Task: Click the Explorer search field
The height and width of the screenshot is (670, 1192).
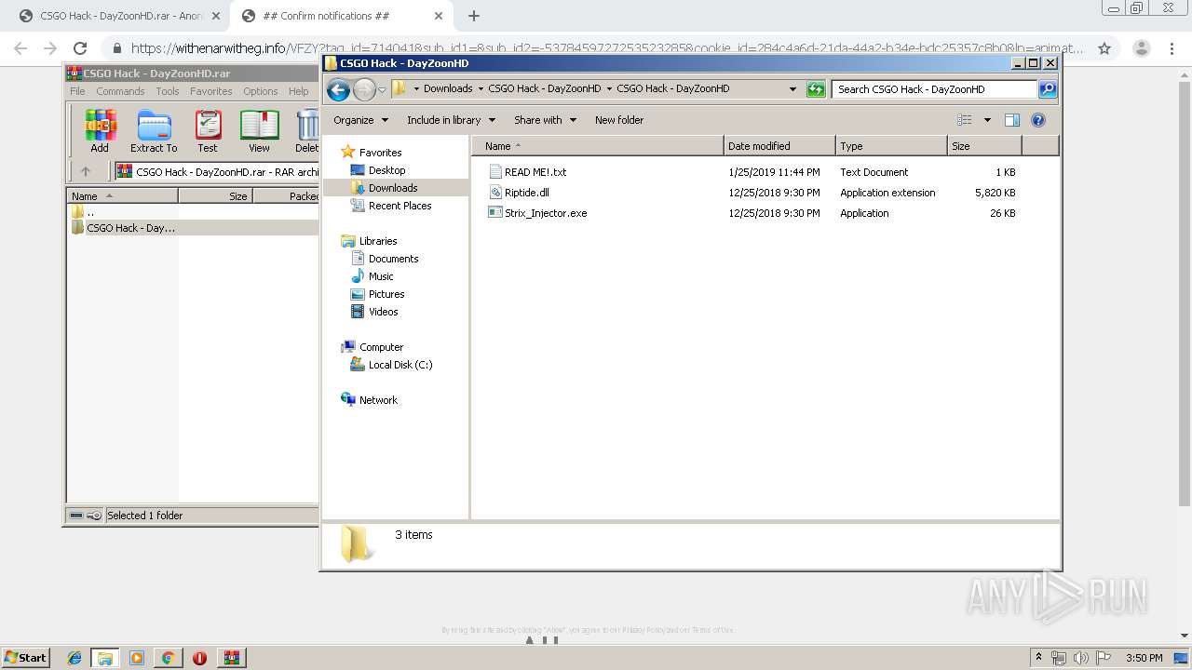Action: [934, 89]
